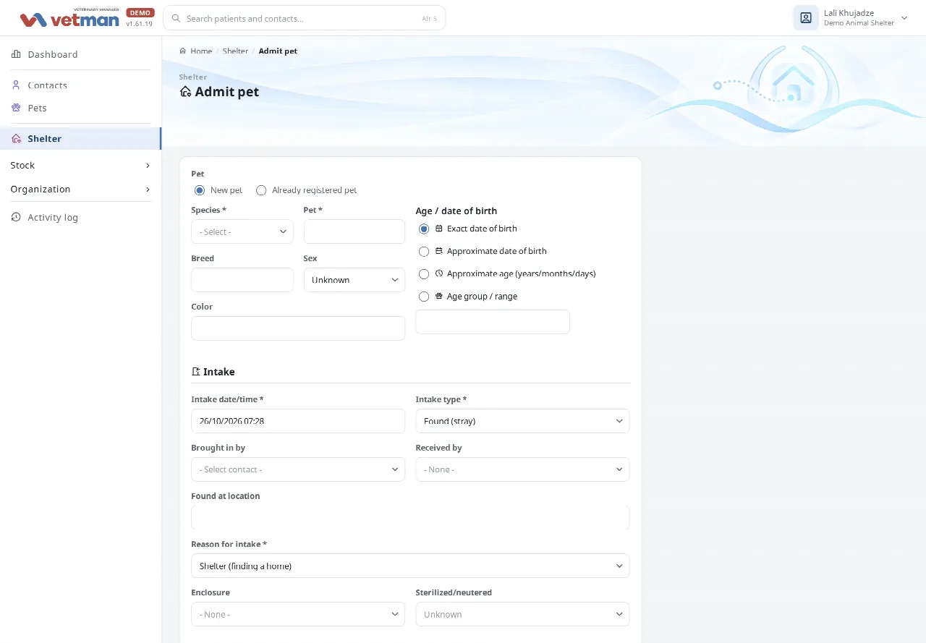The height and width of the screenshot is (643, 926).
Task: Choose Approximate age (years/months/days) option
Action: tap(424, 274)
